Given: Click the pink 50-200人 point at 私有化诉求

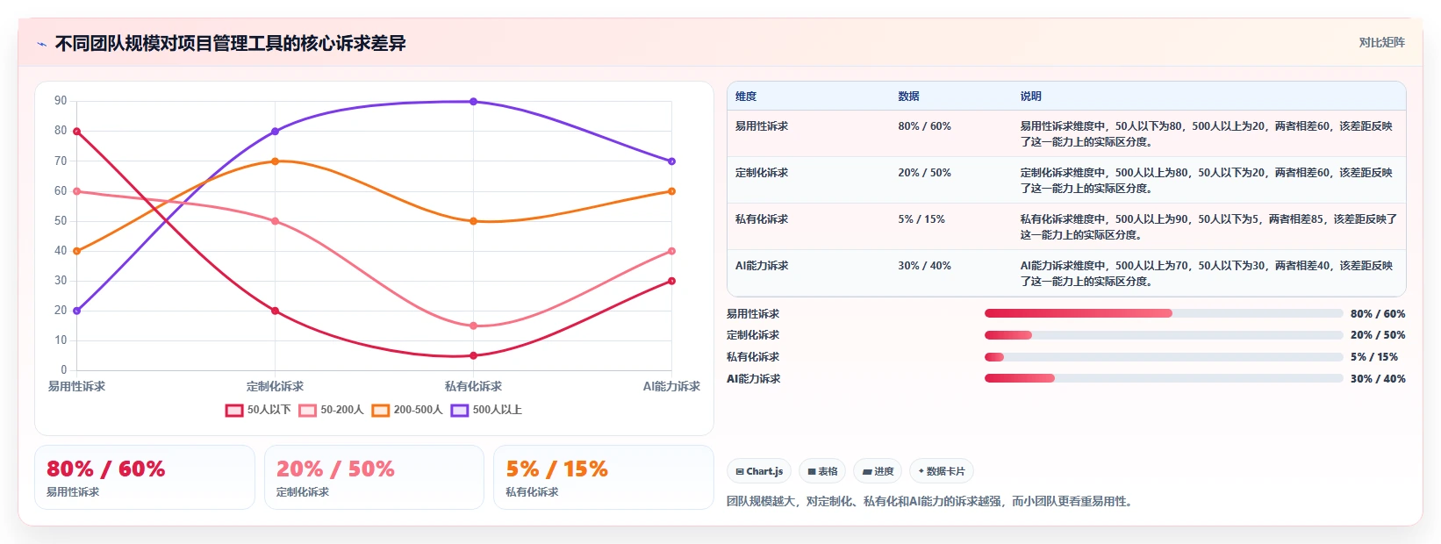Looking at the screenshot, I should coord(474,326).
